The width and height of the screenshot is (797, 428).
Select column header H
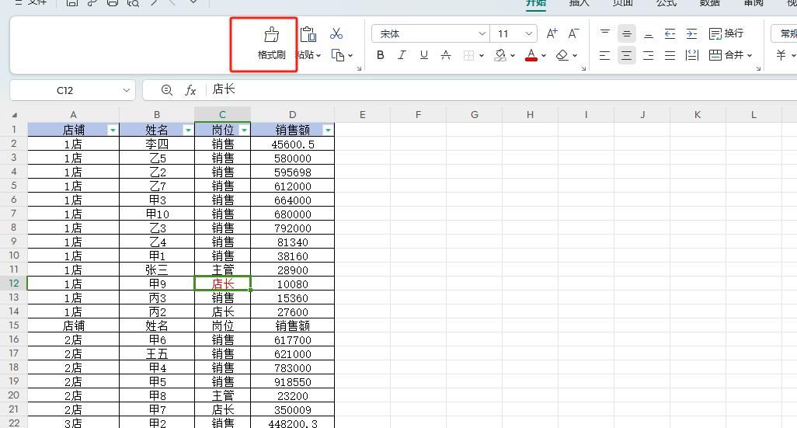point(530,115)
